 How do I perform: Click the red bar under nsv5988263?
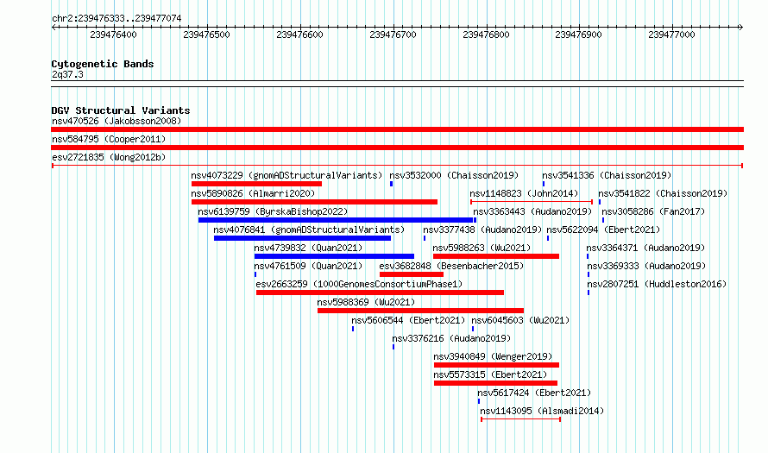click(496, 256)
